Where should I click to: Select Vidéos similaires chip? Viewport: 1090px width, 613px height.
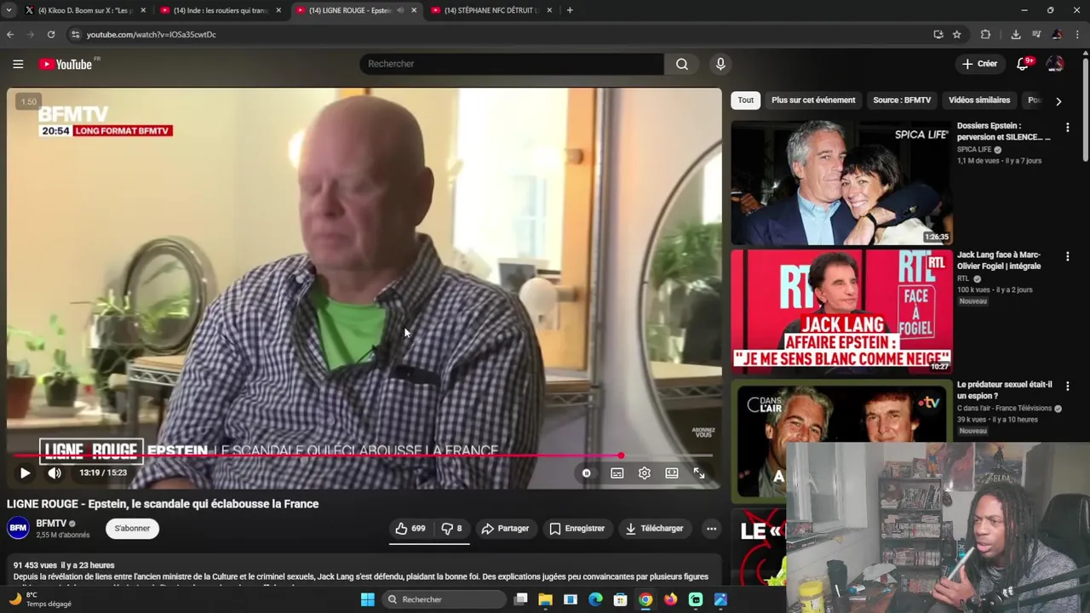coord(979,100)
